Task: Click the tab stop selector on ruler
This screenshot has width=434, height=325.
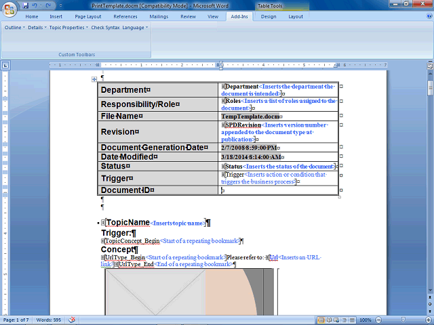Action: click(x=5, y=65)
